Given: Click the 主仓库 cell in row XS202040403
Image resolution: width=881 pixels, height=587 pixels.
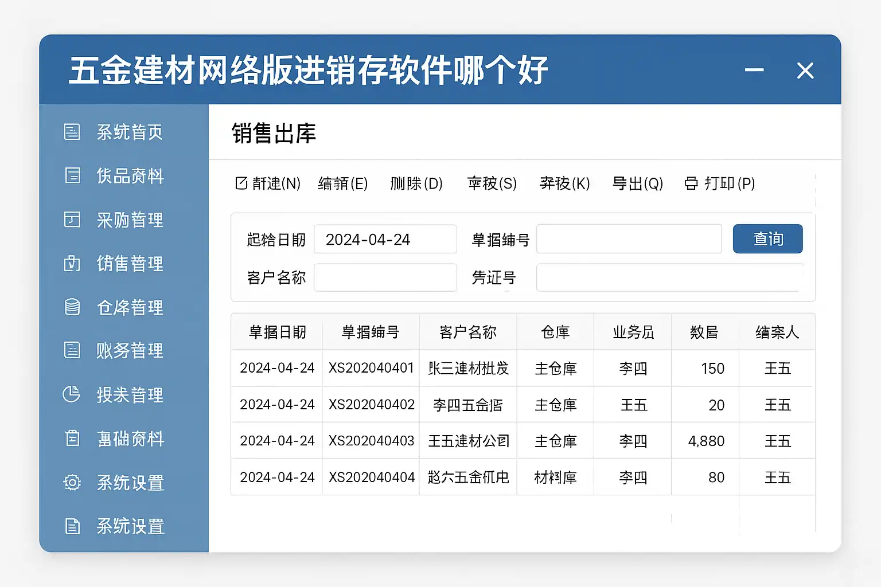Looking at the screenshot, I should tap(555, 441).
